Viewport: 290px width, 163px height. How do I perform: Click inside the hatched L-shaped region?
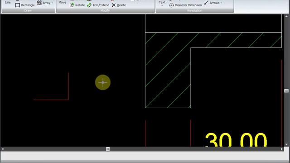coord(168,70)
